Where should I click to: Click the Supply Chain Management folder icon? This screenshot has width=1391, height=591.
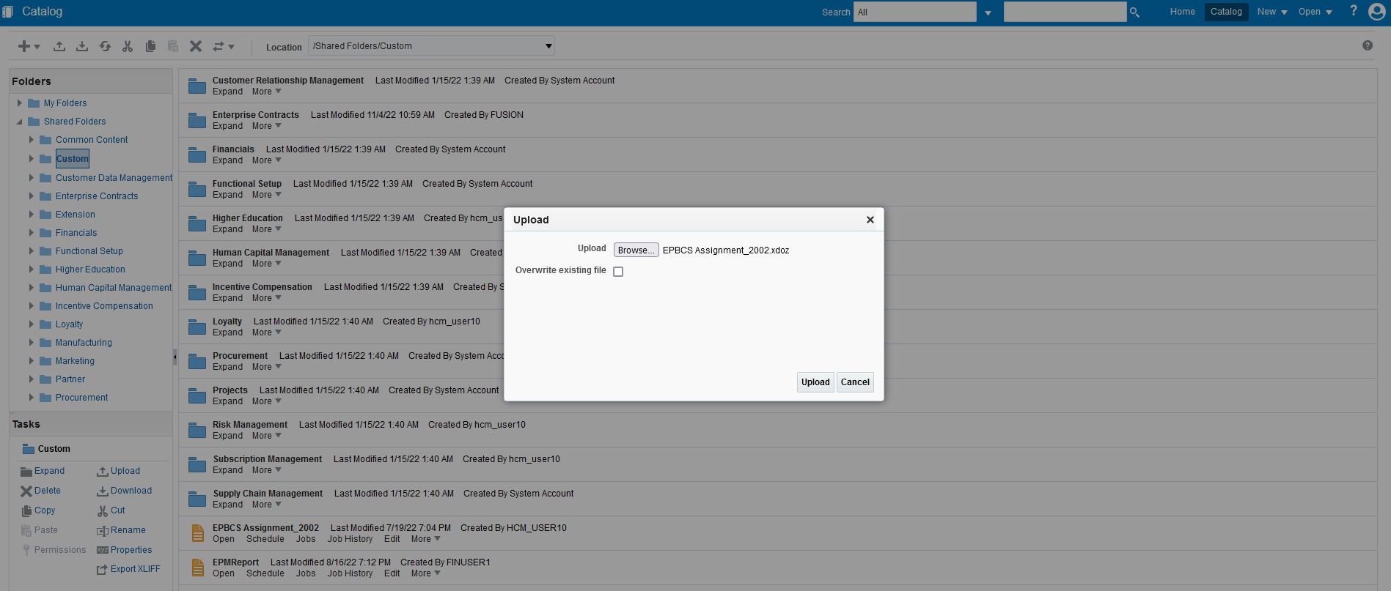[x=197, y=499]
